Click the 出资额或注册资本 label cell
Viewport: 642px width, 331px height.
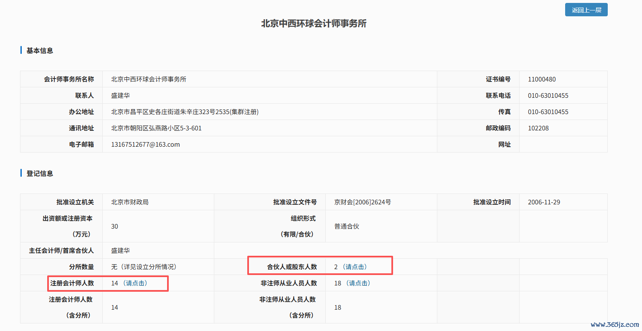click(x=61, y=226)
